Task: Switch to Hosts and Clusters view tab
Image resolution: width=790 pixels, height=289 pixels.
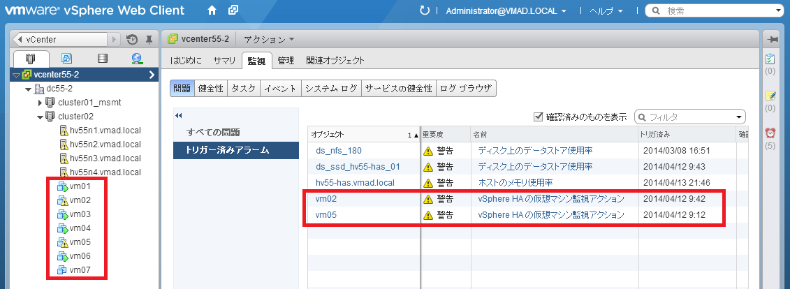Action: tap(31, 59)
